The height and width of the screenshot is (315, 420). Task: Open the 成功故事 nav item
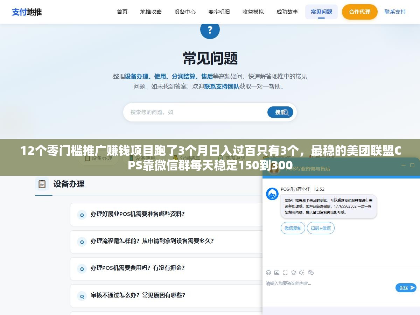(287, 12)
